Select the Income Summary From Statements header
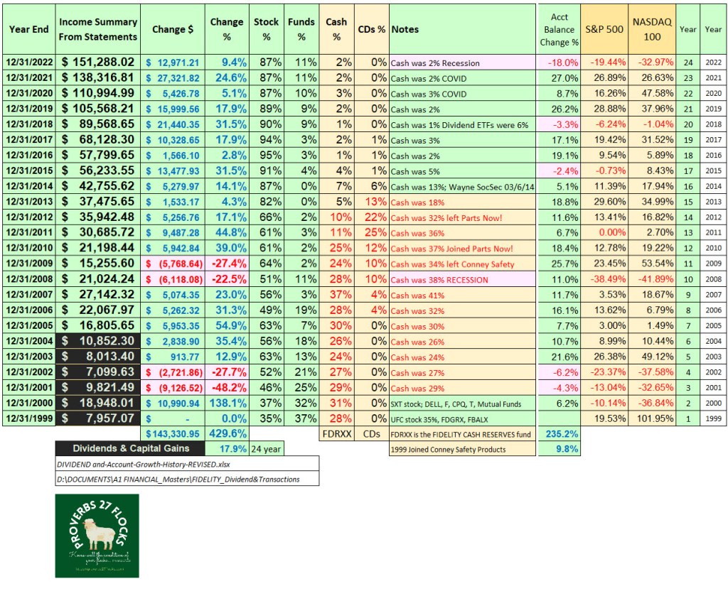The width and height of the screenshot is (728, 591). [x=97, y=29]
